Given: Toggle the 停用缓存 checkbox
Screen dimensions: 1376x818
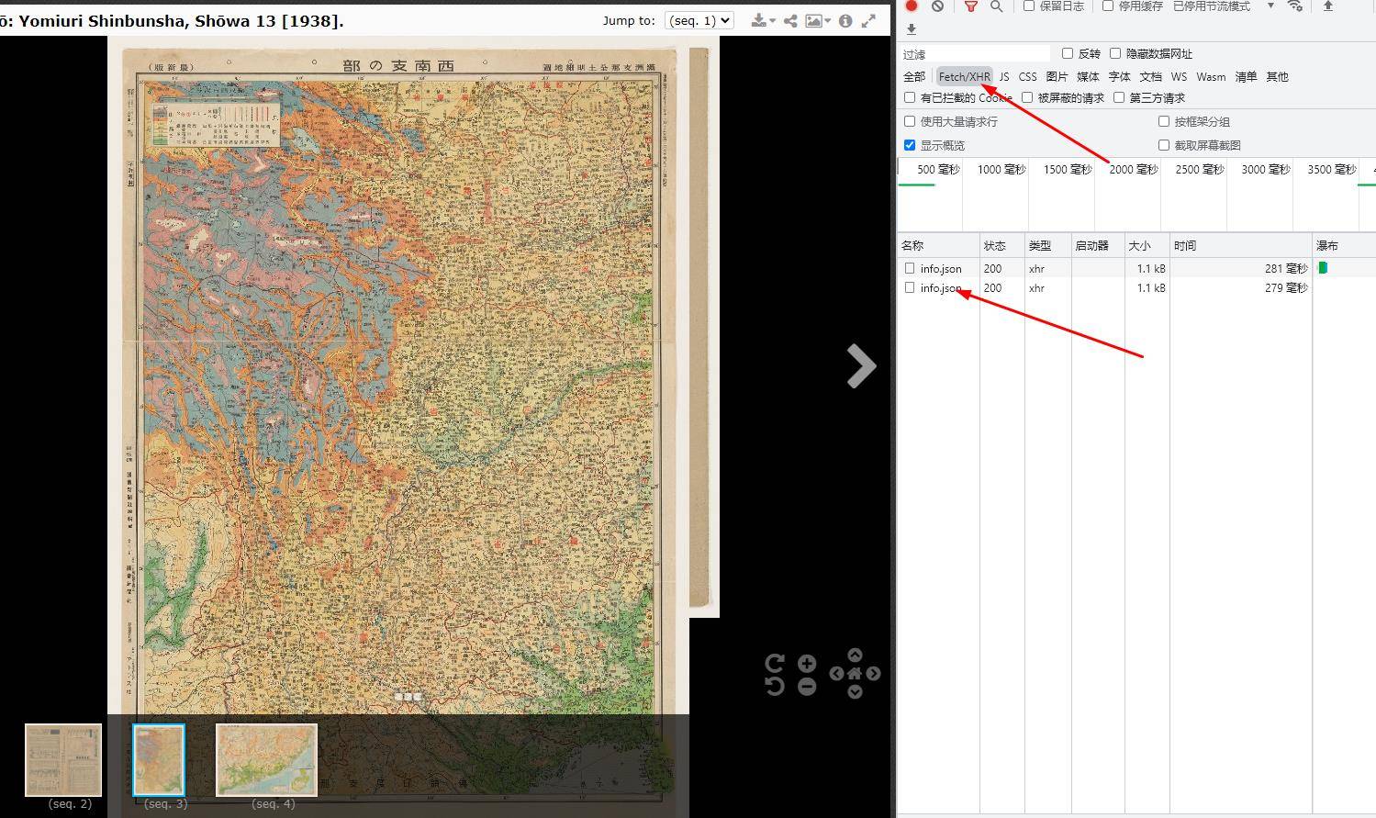Looking at the screenshot, I should [1108, 6].
